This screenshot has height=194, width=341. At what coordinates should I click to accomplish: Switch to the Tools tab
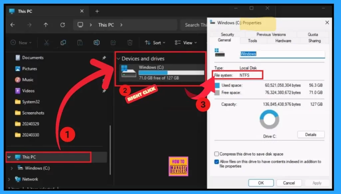(x=252, y=41)
